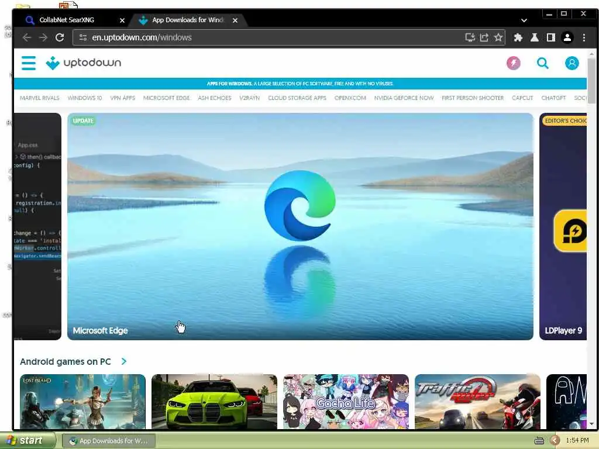Open the CLOUD STORAGE APPS link
Screen dimensions: 599x449
pos(297,98)
